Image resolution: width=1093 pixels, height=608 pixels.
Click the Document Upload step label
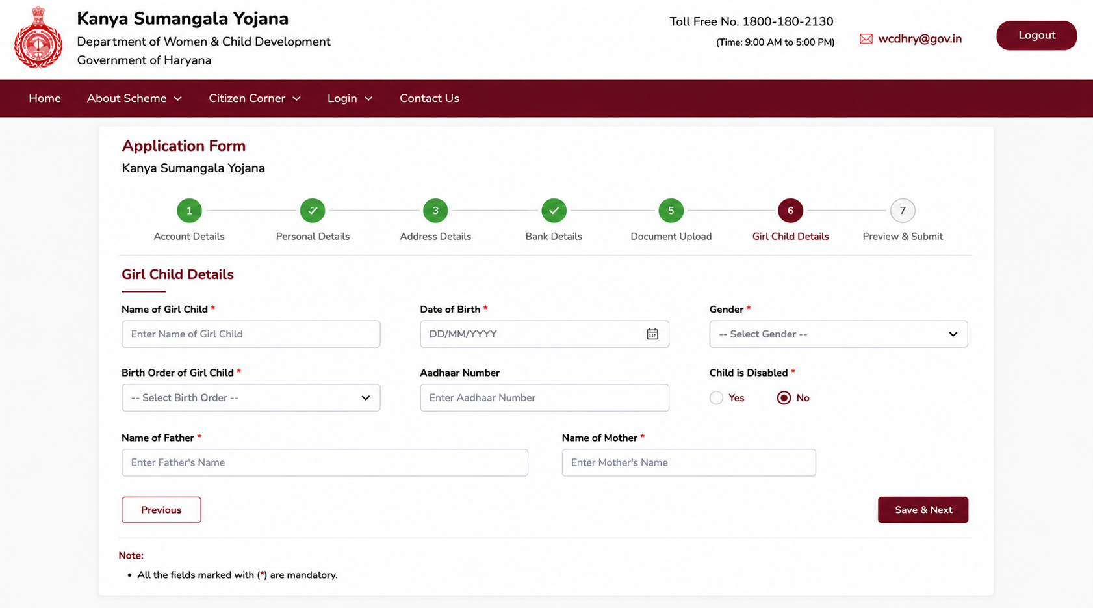671,237
